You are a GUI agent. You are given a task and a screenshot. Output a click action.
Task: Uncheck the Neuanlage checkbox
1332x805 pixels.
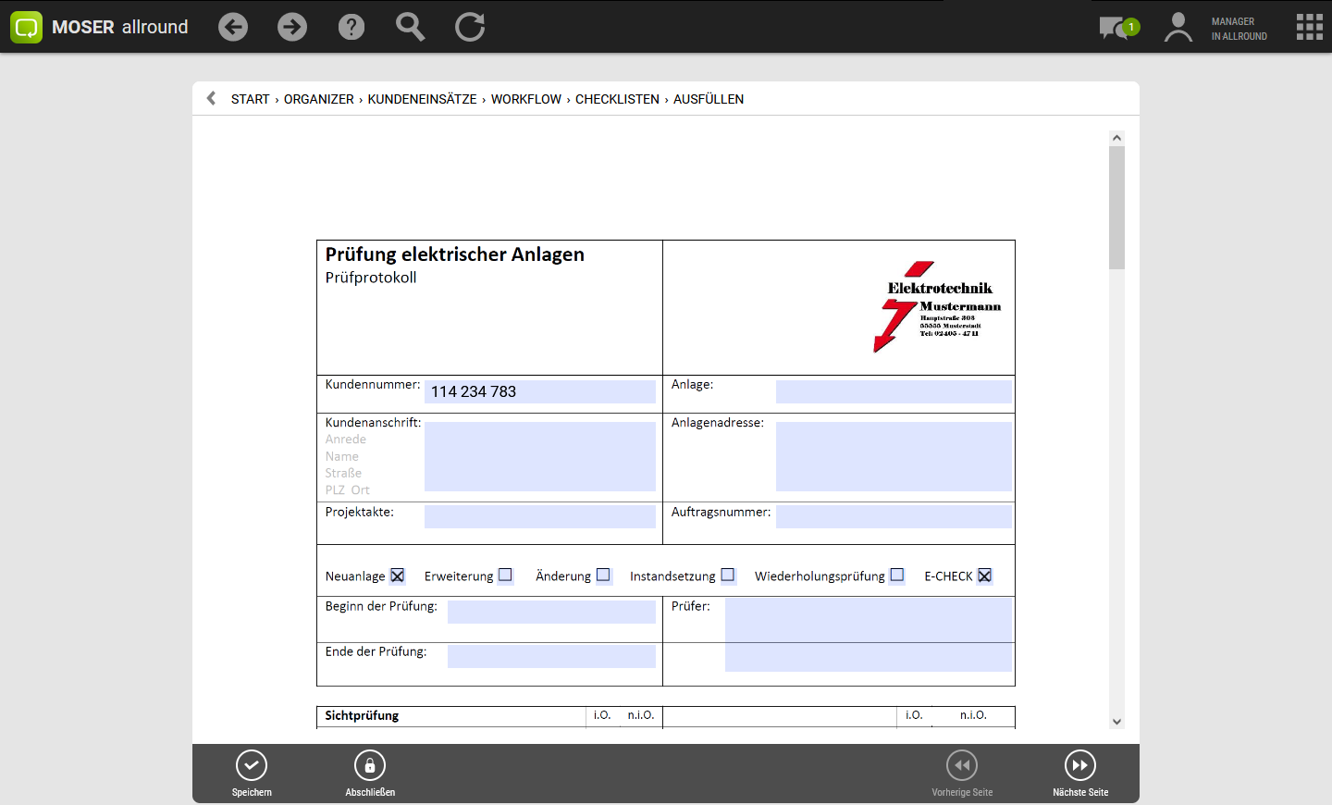coord(398,576)
